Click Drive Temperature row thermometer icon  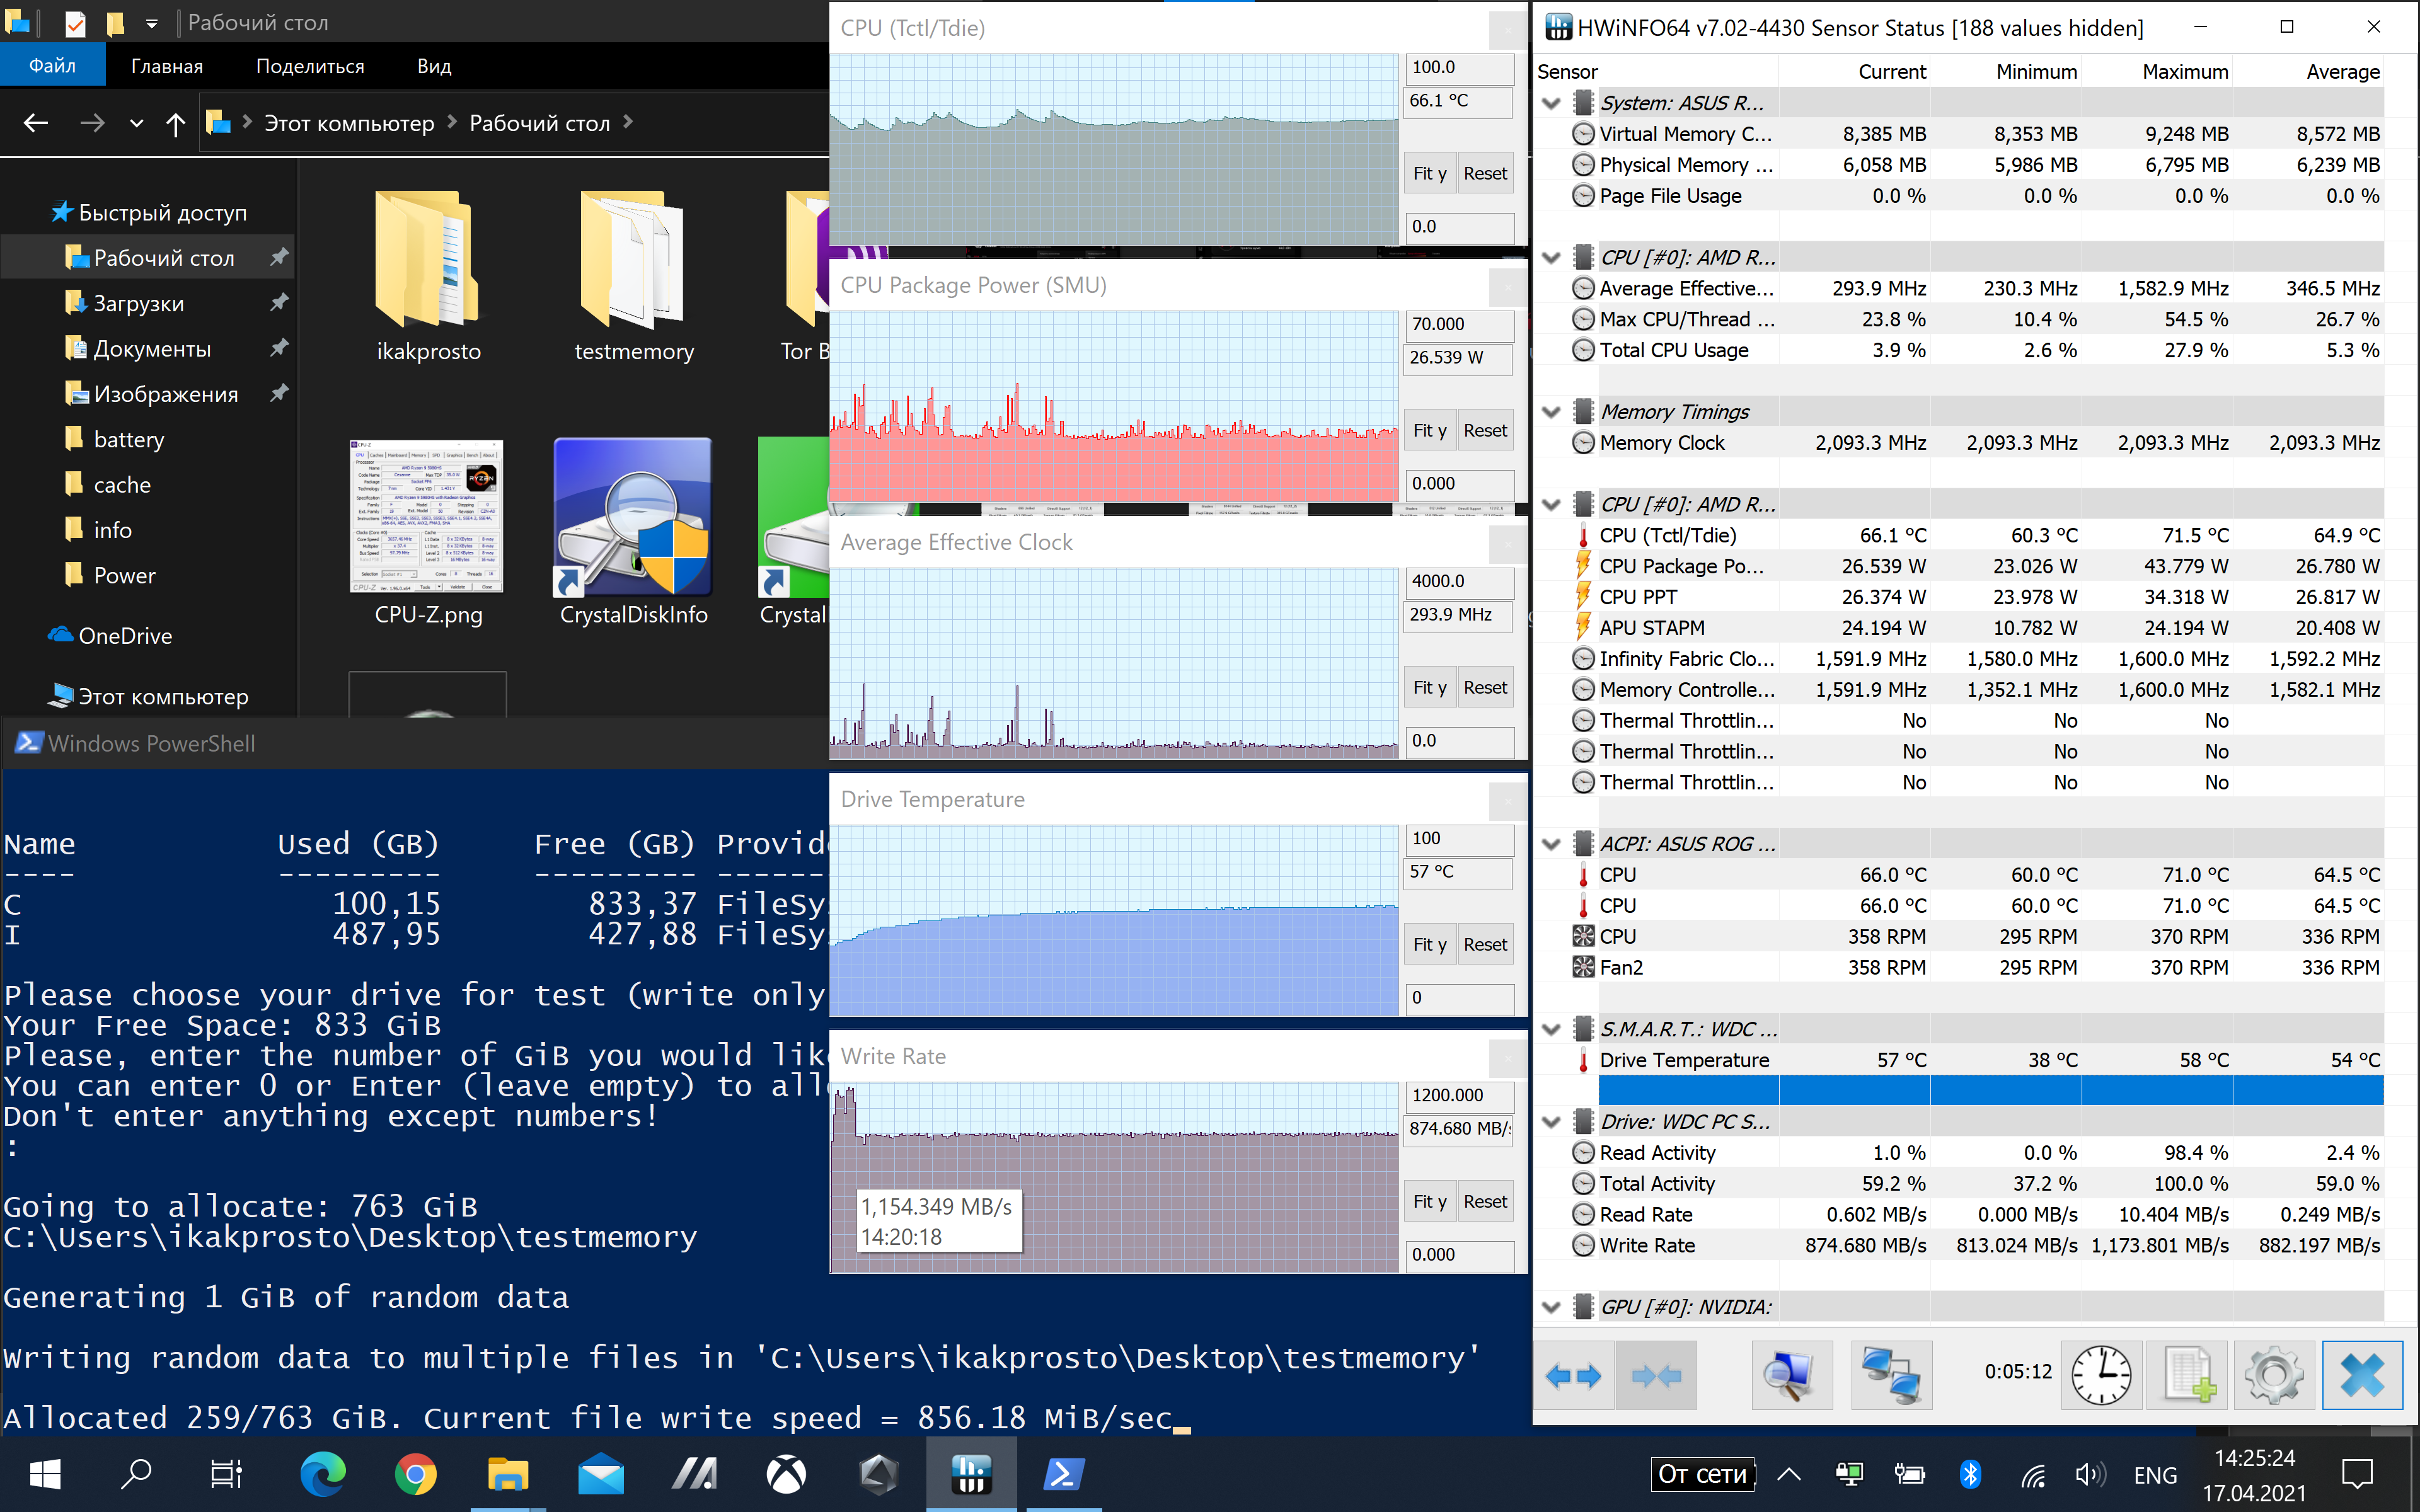(1583, 1060)
